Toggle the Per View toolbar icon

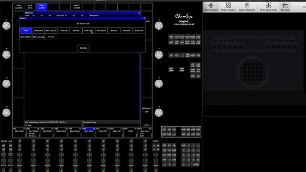285,7
